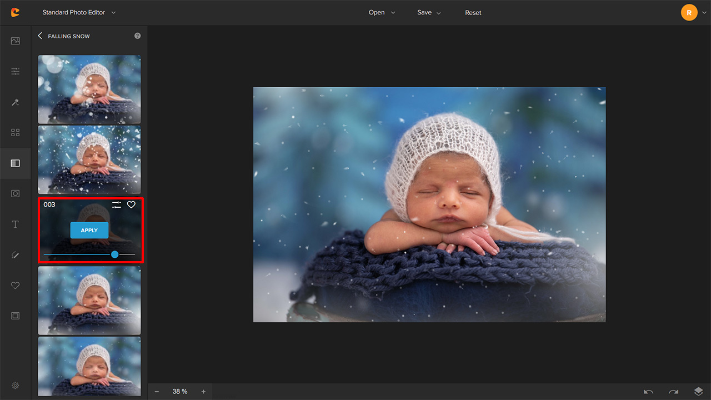Open the Save dropdown menu
Viewport: 711px width, 400px height.
(428, 12)
